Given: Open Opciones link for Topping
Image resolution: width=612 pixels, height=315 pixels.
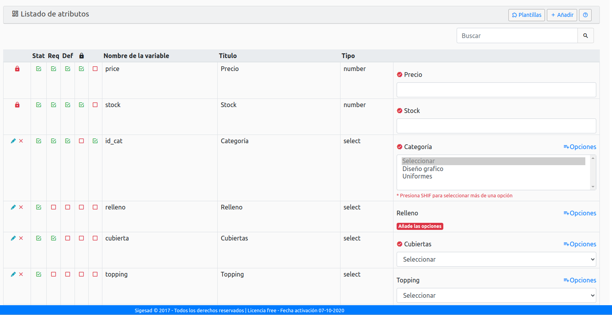Looking at the screenshot, I should pos(580,280).
